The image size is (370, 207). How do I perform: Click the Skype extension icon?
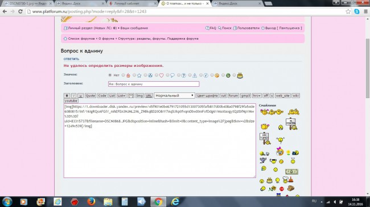[x=357, y=11]
